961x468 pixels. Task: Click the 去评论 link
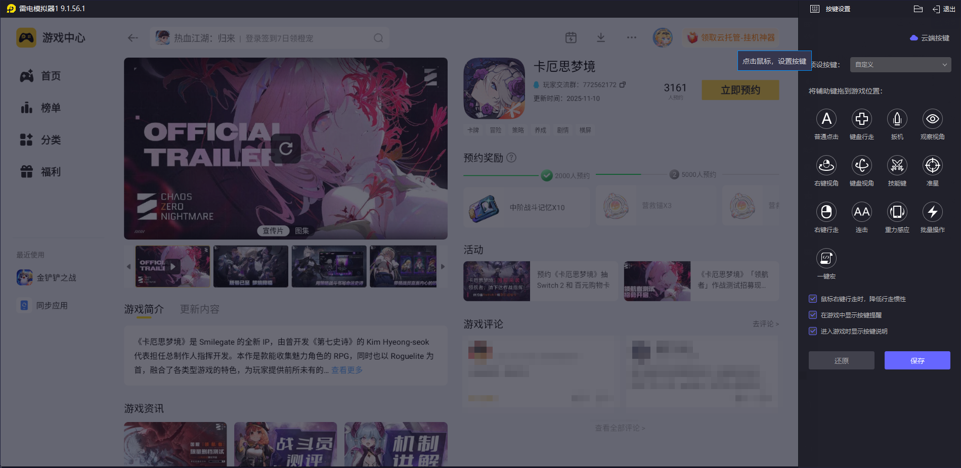[766, 323]
